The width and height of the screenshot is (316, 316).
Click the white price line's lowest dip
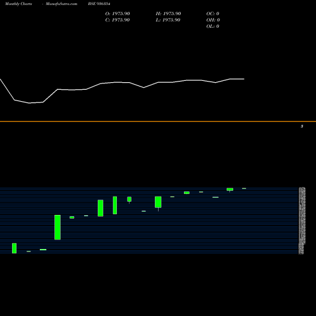coord(29,103)
